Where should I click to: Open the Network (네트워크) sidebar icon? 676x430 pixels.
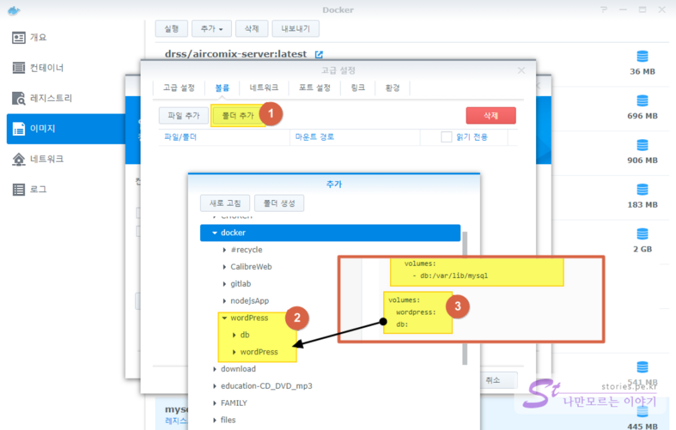tap(19, 159)
